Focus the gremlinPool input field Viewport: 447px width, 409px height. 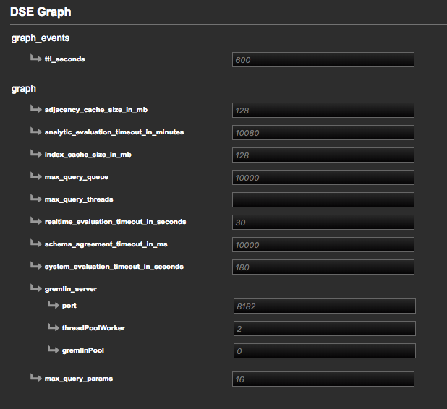(325, 351)
